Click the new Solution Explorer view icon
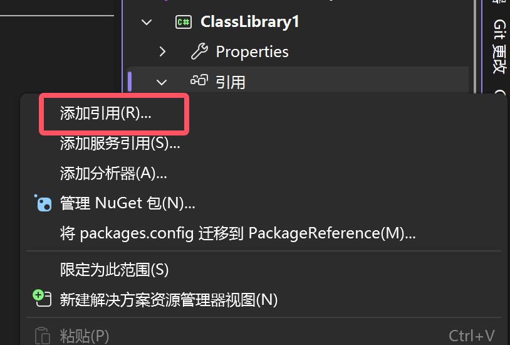 click(42, 298)
